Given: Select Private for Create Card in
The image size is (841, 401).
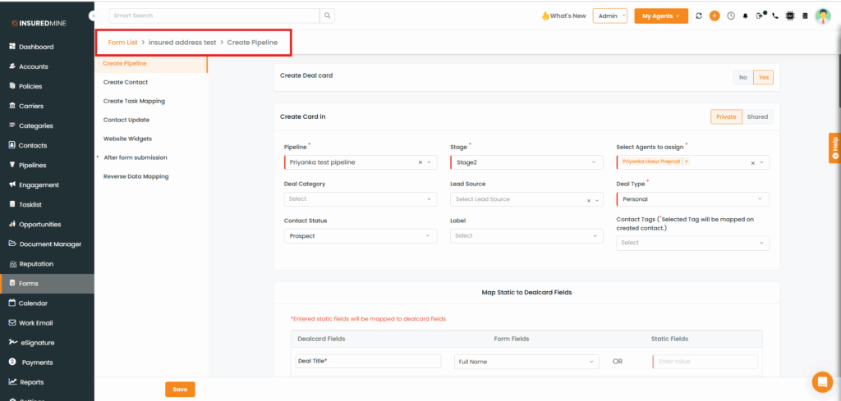Looking at the screenshot, I should point(726,116).
